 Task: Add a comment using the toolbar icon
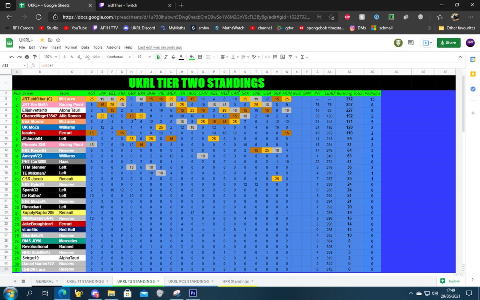pyautogui.click(x=275, y=57)
